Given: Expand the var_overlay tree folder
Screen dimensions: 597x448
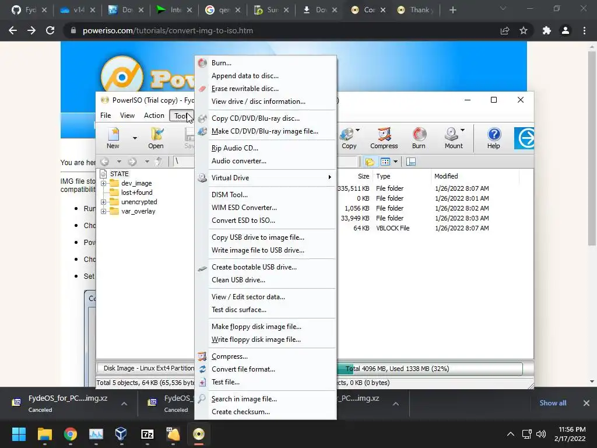Looking at the screenshot, I should click(103, 211).
